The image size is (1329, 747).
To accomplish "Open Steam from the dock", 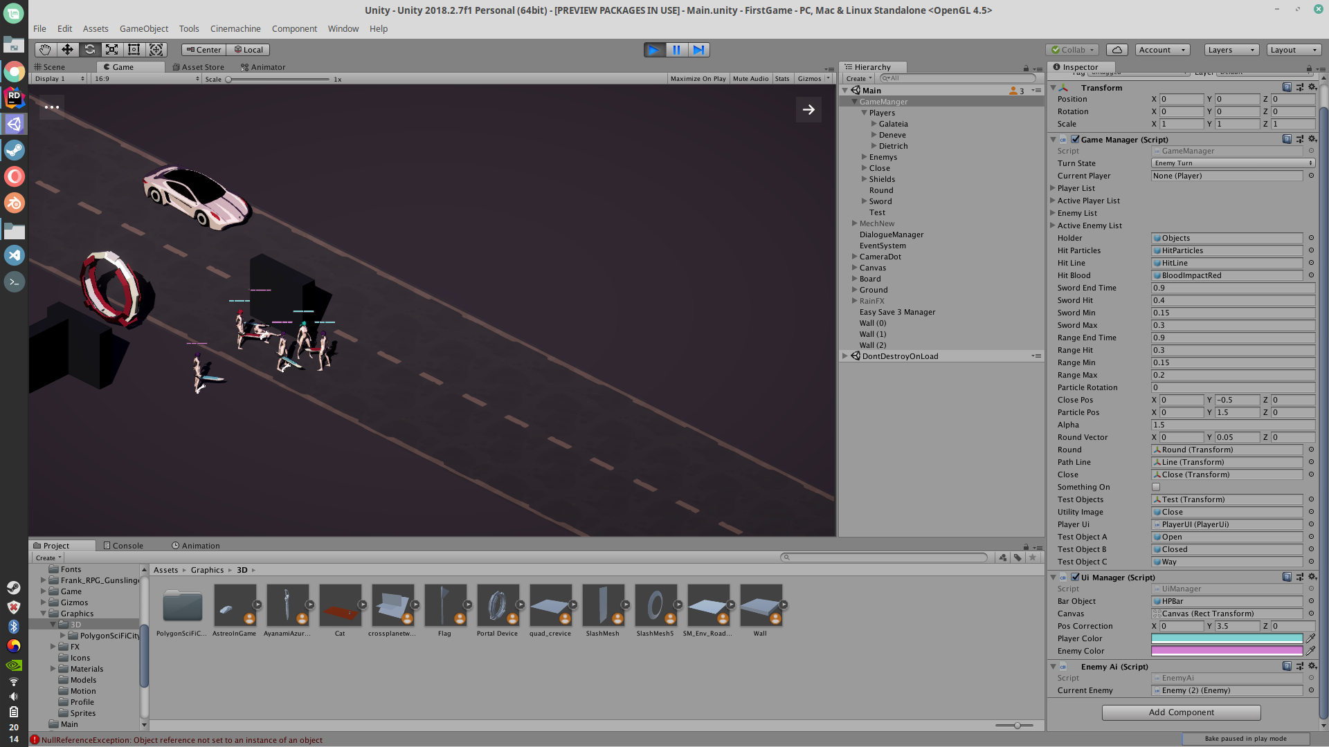I will point(14,150).
